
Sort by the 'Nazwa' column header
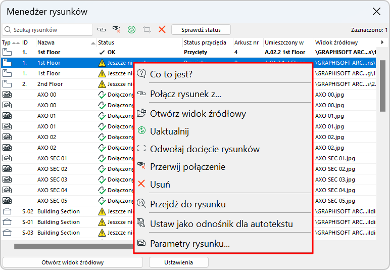[x=66, y=42]
